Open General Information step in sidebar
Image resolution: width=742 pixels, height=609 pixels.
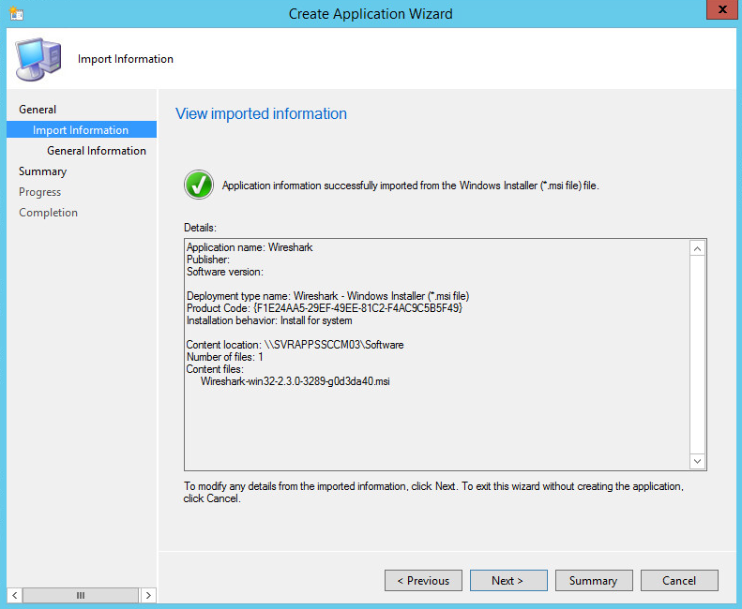[x=97, y=150]
